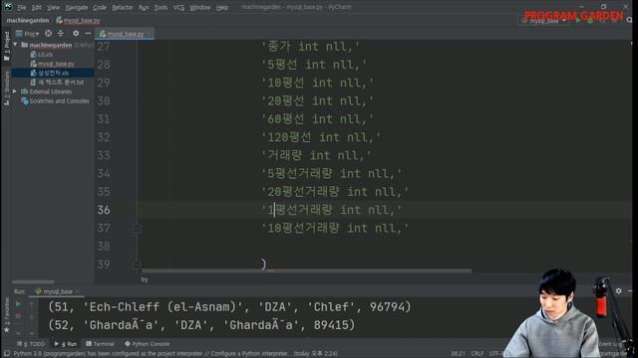The height and width of the screenshot is (358, 638).
Task: Click the Project panel horizontal scrollbar
Action: [33, 281]
